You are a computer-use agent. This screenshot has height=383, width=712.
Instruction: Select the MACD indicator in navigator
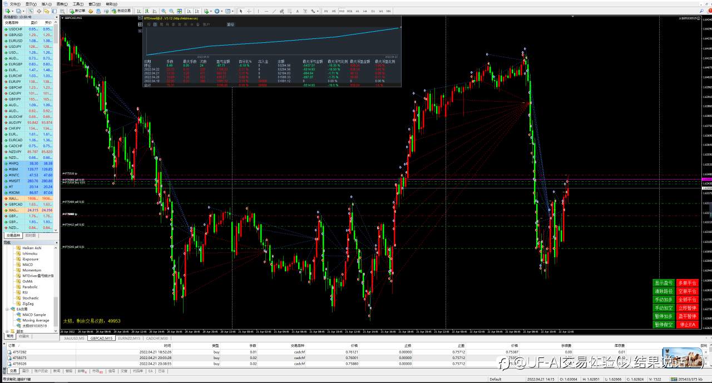click(28, 265)
